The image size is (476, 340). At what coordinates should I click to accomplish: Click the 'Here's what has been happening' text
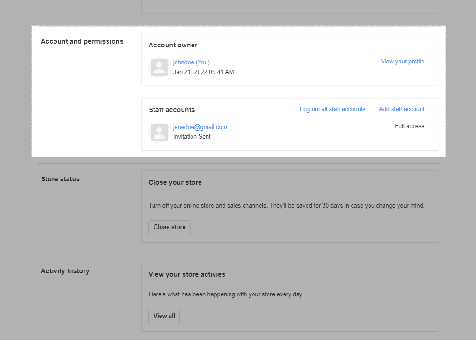click(x=226, y=294)
